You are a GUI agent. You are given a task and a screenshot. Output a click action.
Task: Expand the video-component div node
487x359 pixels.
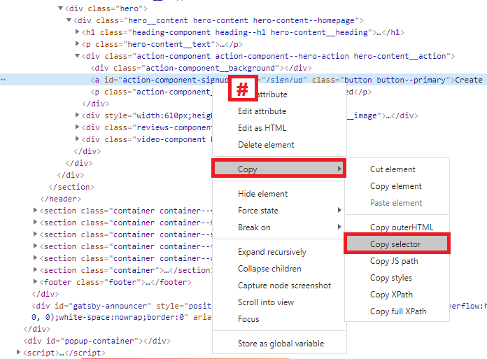(x=78, y=139)
